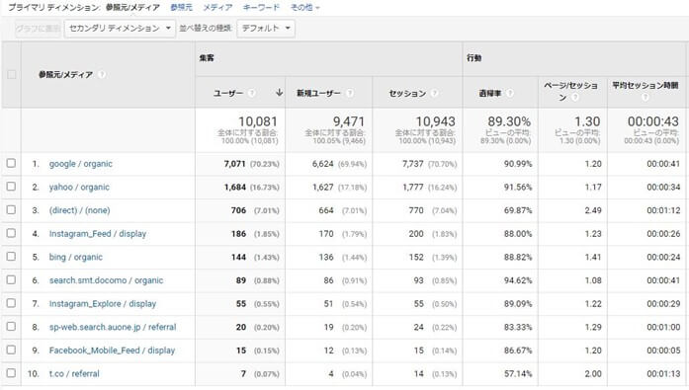This screenshot has width=689, height=390.
Task: Open the セカンダリ ディメンション dropdown
Action: point(120,29)
